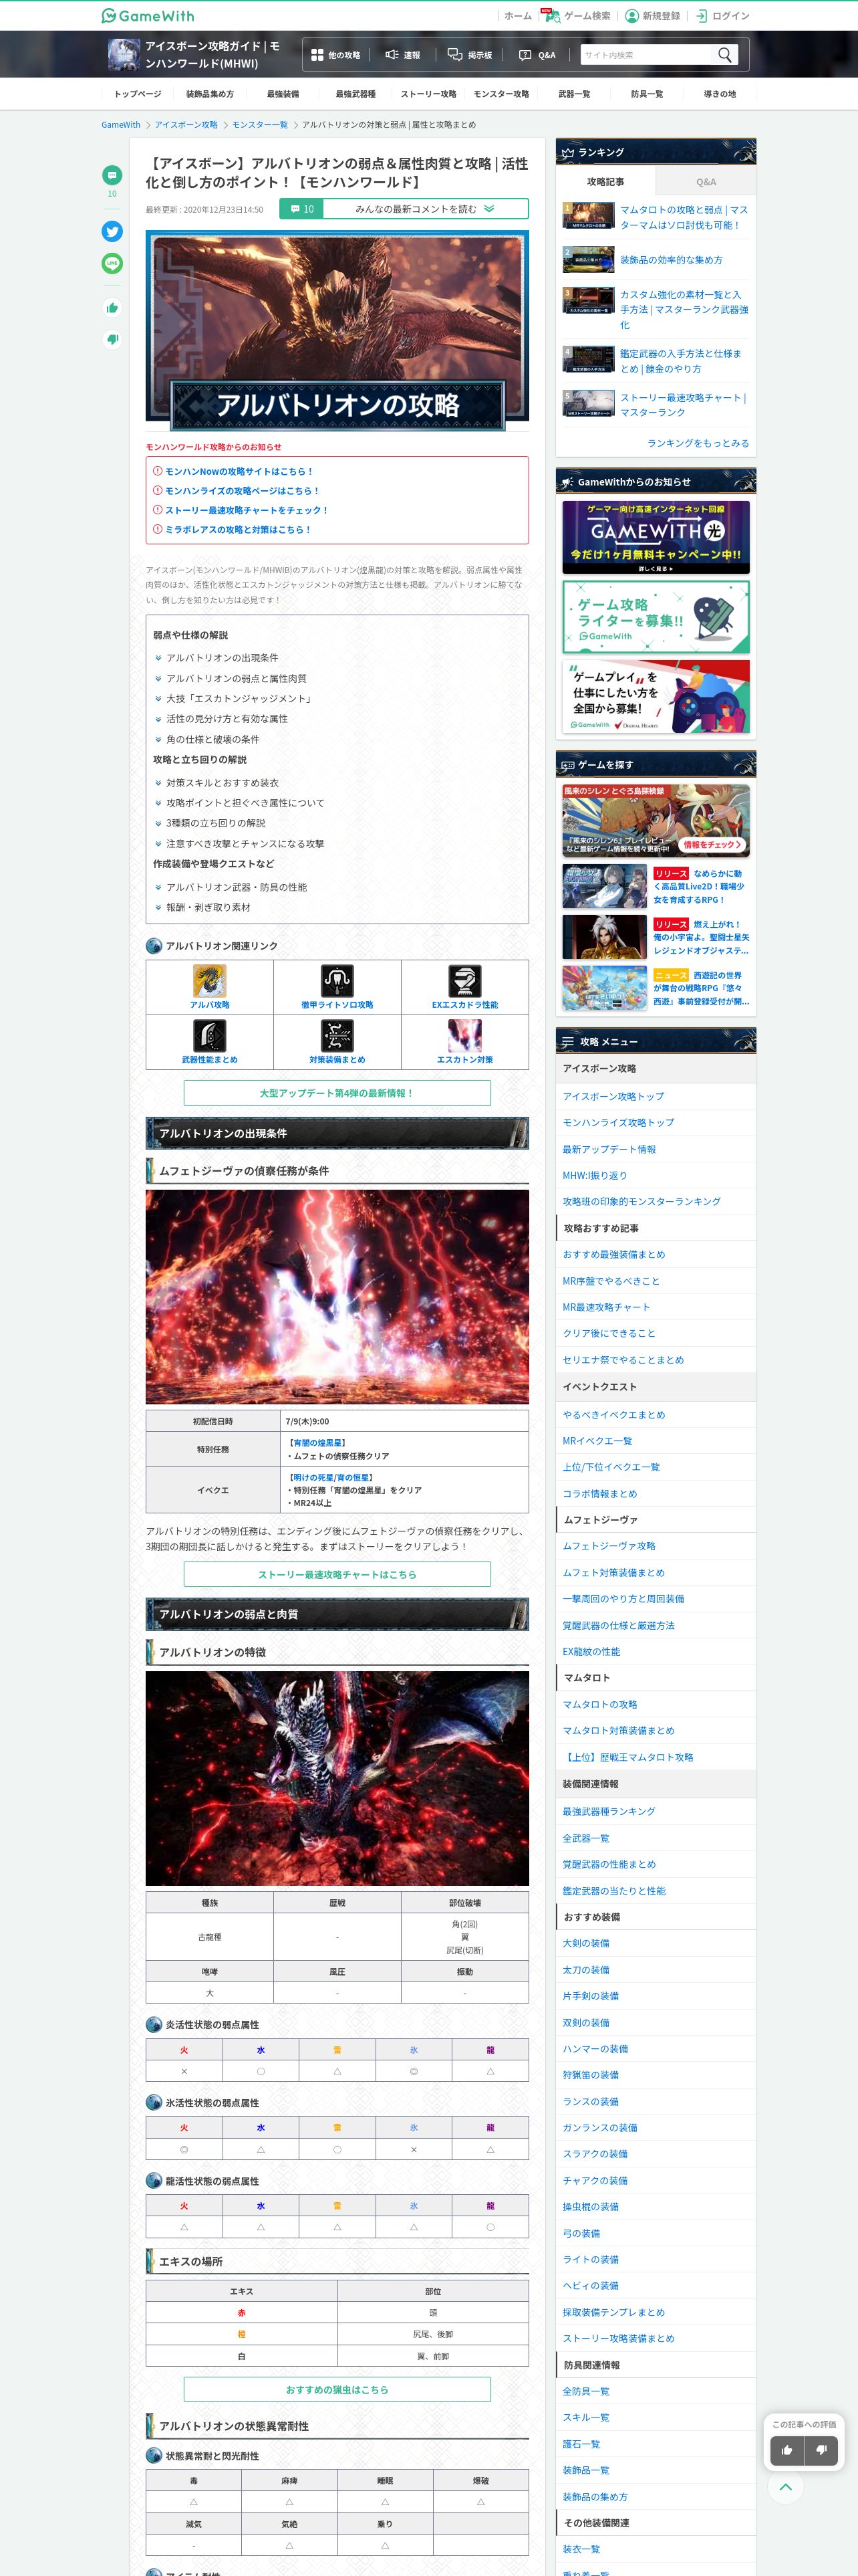Jump to 報酬・剥ぎ取り素材 section
The height and width of the screenshot is (2576, 858).
pos(208,908)
